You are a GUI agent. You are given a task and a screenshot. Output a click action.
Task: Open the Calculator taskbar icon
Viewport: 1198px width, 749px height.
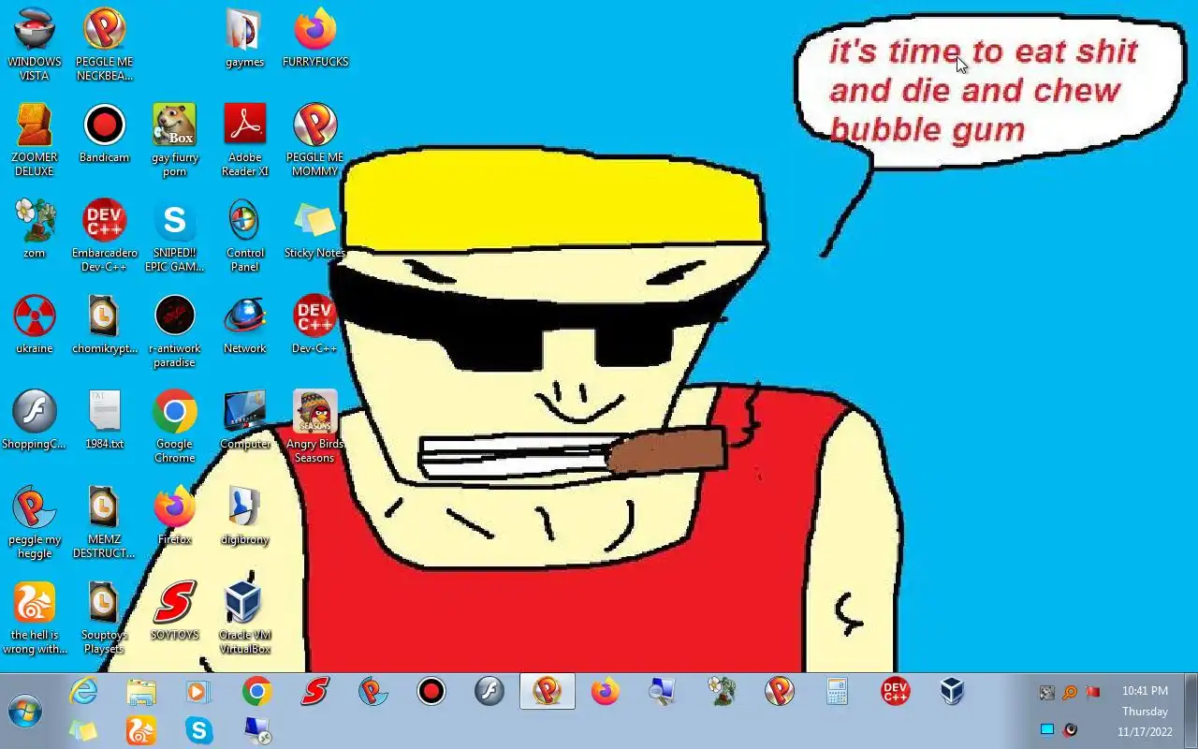point(838,692)
